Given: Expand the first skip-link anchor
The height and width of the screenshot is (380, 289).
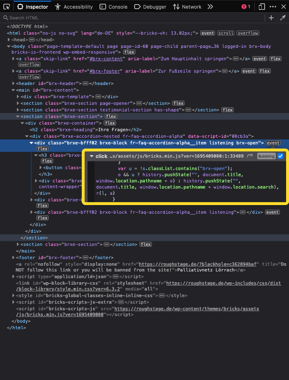Looking at the screenshot, I should [14, 59].
